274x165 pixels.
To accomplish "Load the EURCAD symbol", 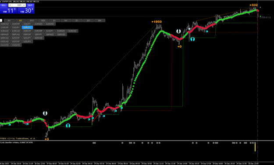I will [16, 31].
